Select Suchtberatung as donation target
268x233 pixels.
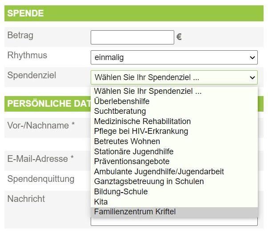(x=120, y=111)
